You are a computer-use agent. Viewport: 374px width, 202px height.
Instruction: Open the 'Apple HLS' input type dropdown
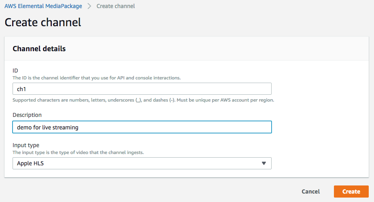[142, 163]
